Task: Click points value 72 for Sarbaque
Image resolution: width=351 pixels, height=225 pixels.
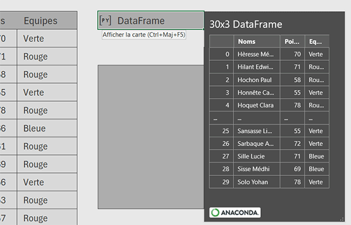Action: coord(292,144)
